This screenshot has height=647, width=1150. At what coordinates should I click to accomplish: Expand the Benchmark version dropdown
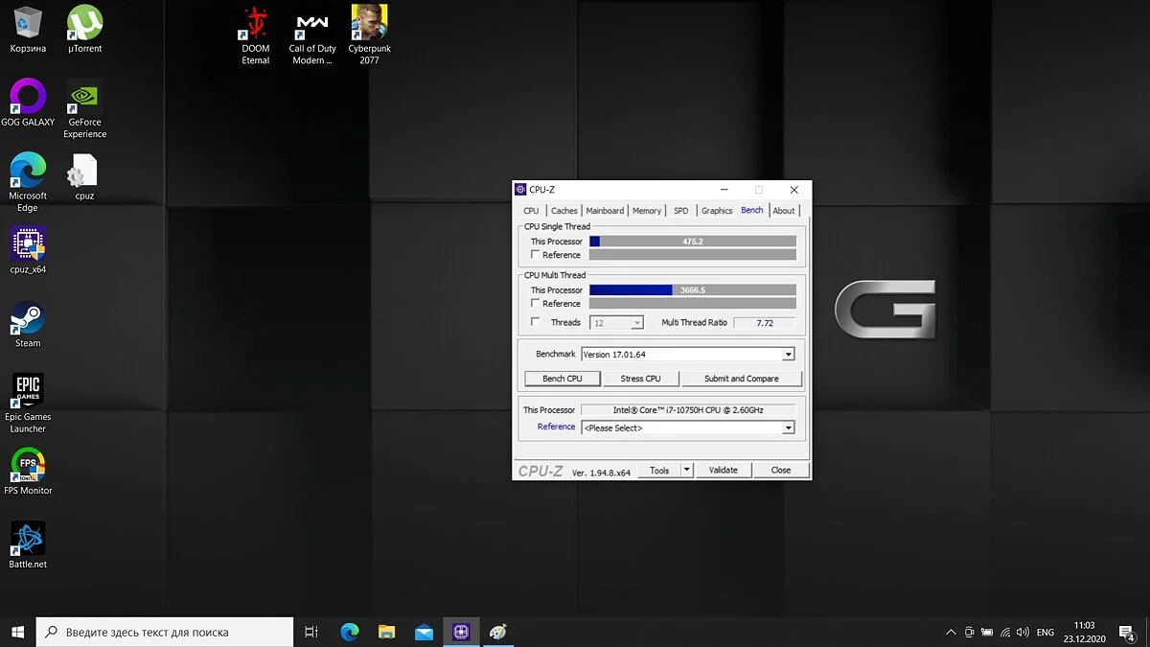click(788, 355)
